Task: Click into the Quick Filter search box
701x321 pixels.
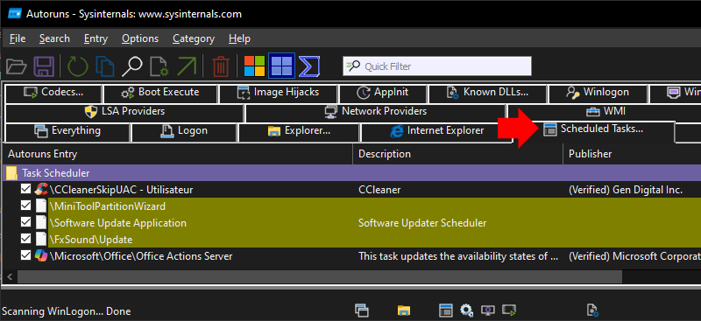Action: click(x=436, y=66)
